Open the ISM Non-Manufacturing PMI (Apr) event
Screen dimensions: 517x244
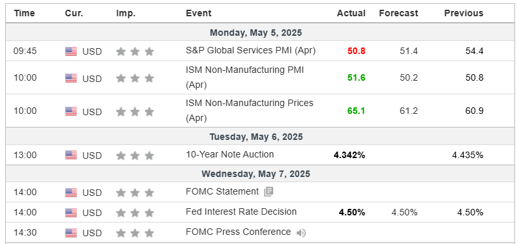pyautogui.click(x=245, y=77)
